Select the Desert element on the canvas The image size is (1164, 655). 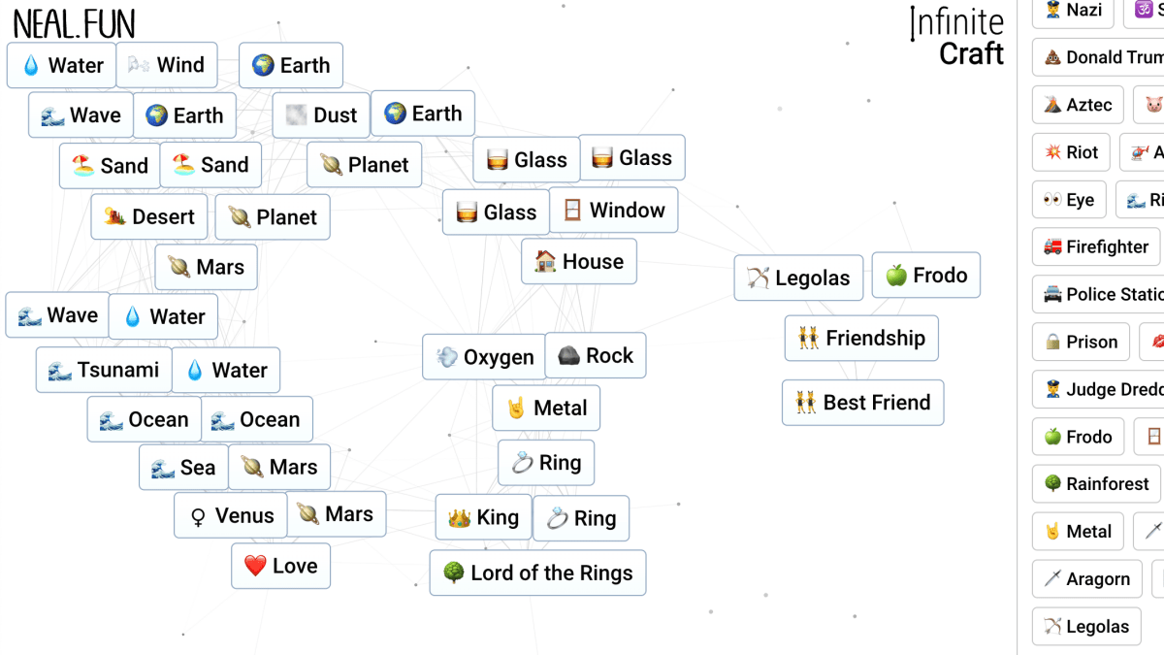149,217
